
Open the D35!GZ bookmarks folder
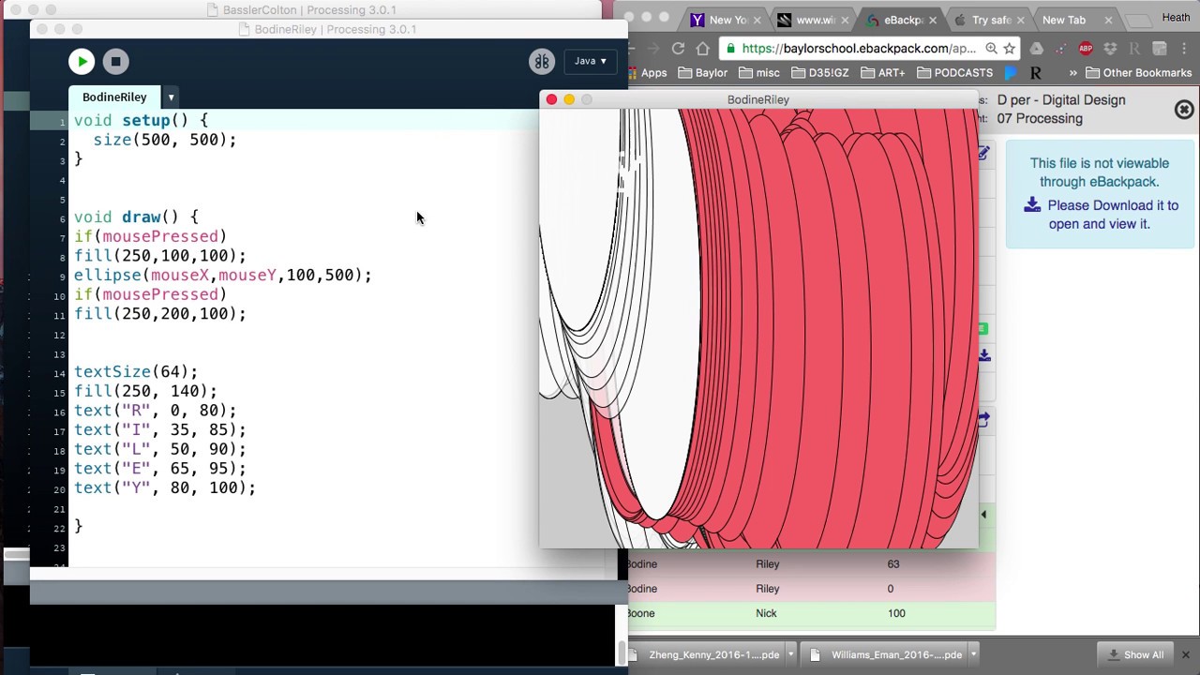tap(820, 73)
